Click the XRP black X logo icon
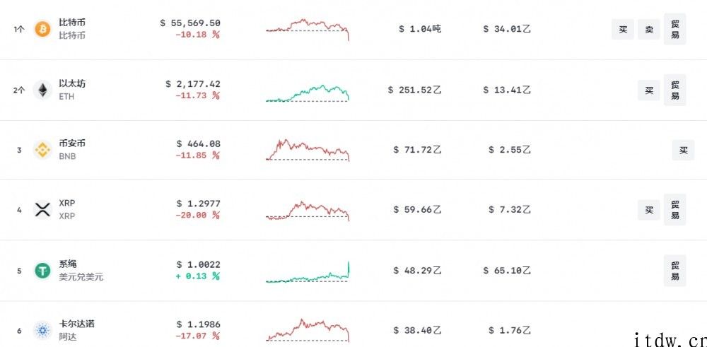The height and width of the screenshot is (347, 707). coord(43,210)
